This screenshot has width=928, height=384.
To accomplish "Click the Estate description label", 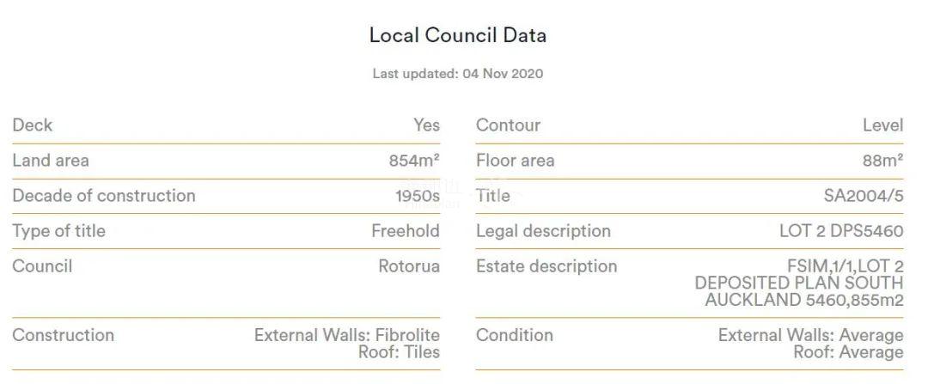I will point(546,266).
